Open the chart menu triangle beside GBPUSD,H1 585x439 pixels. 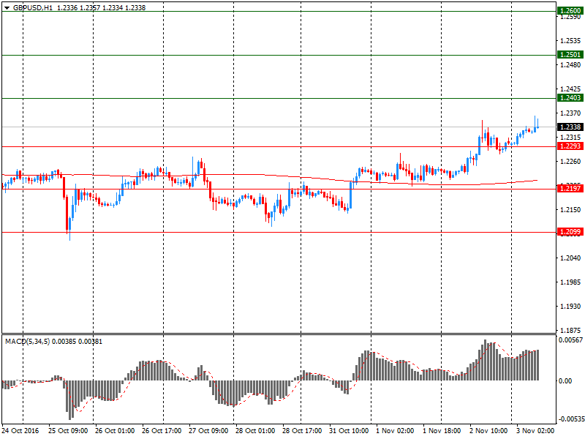(x=7, y=8)
